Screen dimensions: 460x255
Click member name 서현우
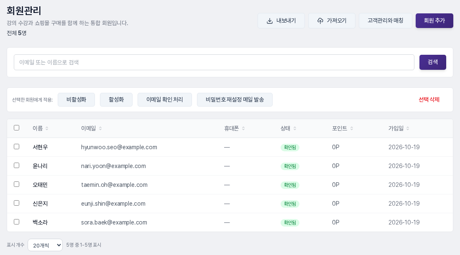click(40, 147)
